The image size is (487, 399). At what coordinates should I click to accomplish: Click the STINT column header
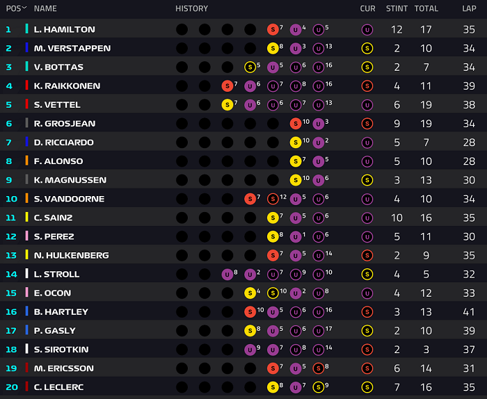[397, 8]
